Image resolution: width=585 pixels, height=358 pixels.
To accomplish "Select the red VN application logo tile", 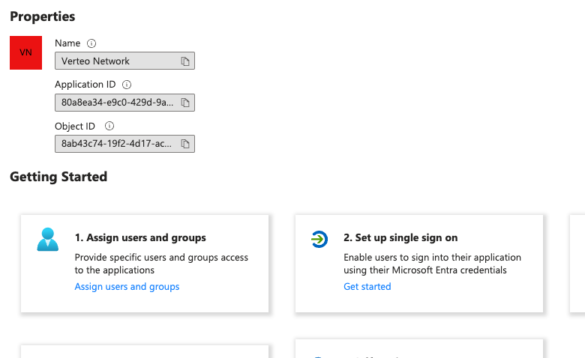I will (x=25, y=53).
